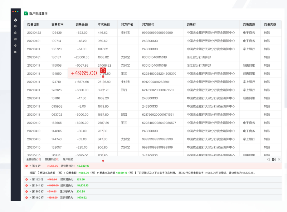The image size is (287, 212).
Task: Select the image panel icon in sidebar
Action: [16, 39]
